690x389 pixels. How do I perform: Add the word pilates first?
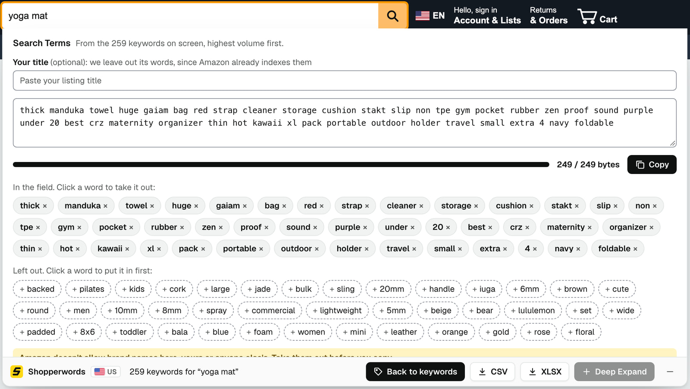pos(88,289)
